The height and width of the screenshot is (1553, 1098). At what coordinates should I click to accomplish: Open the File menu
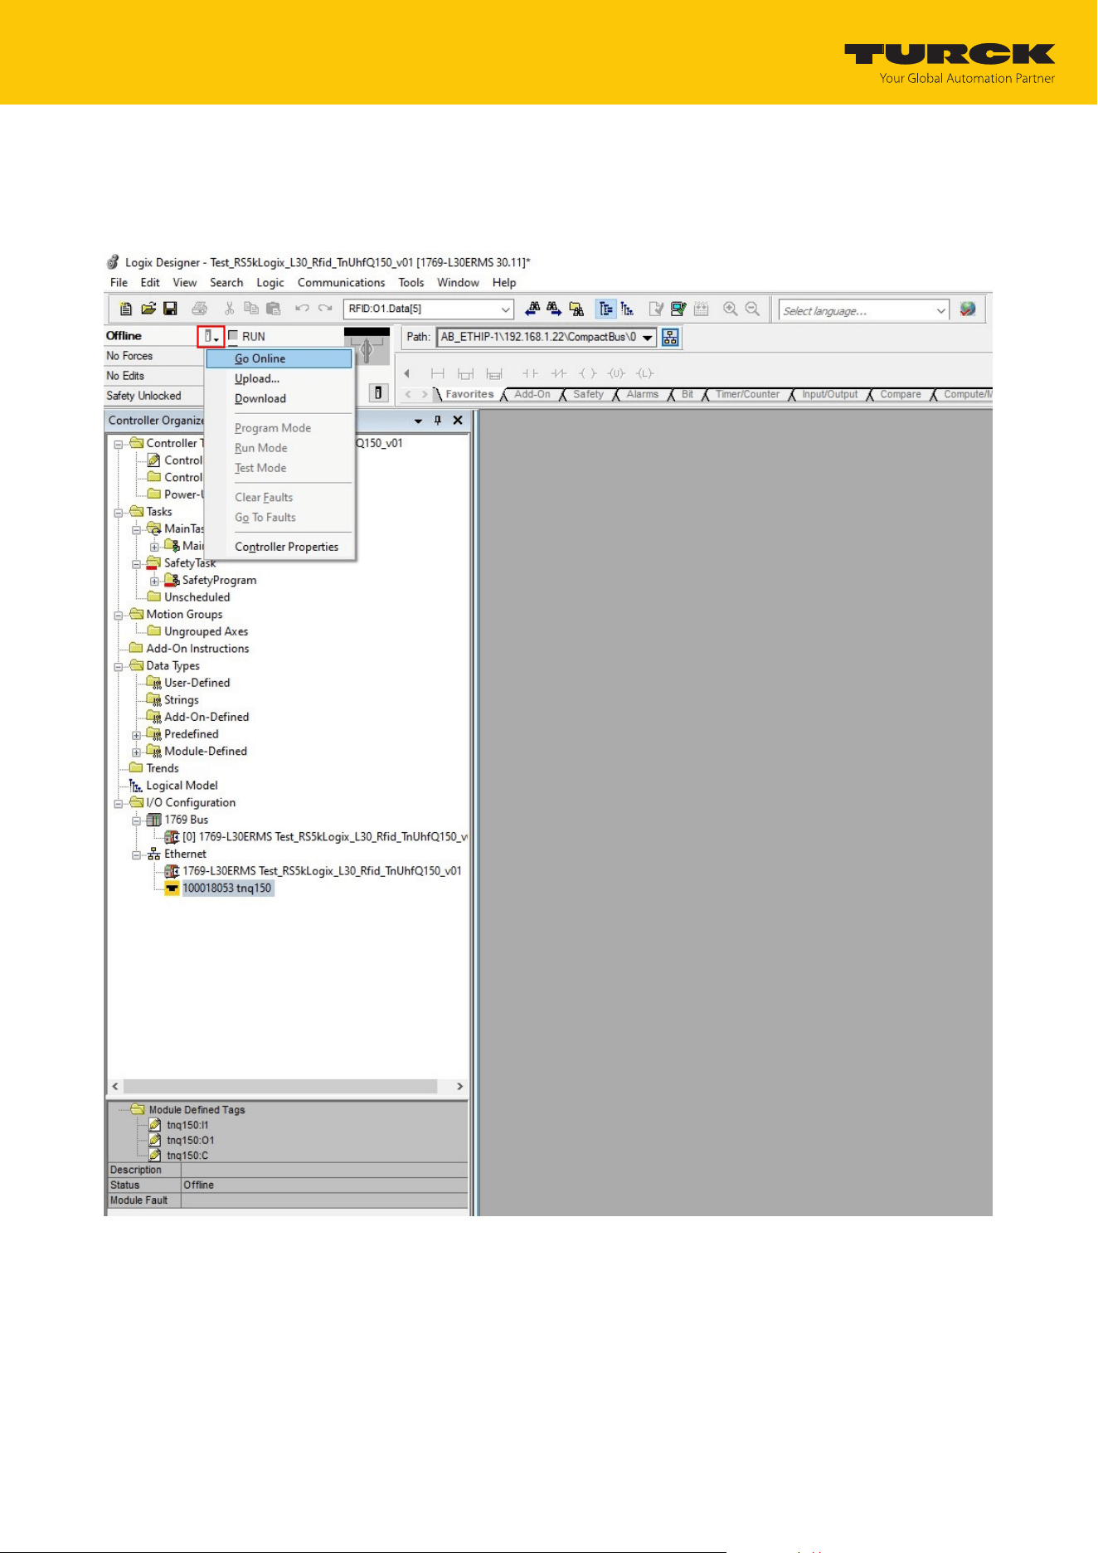(x=119, y=282)
